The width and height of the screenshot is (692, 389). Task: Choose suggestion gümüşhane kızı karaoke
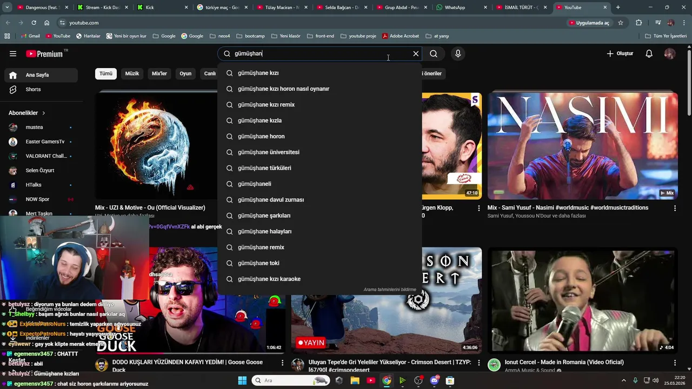coord(320,279)
